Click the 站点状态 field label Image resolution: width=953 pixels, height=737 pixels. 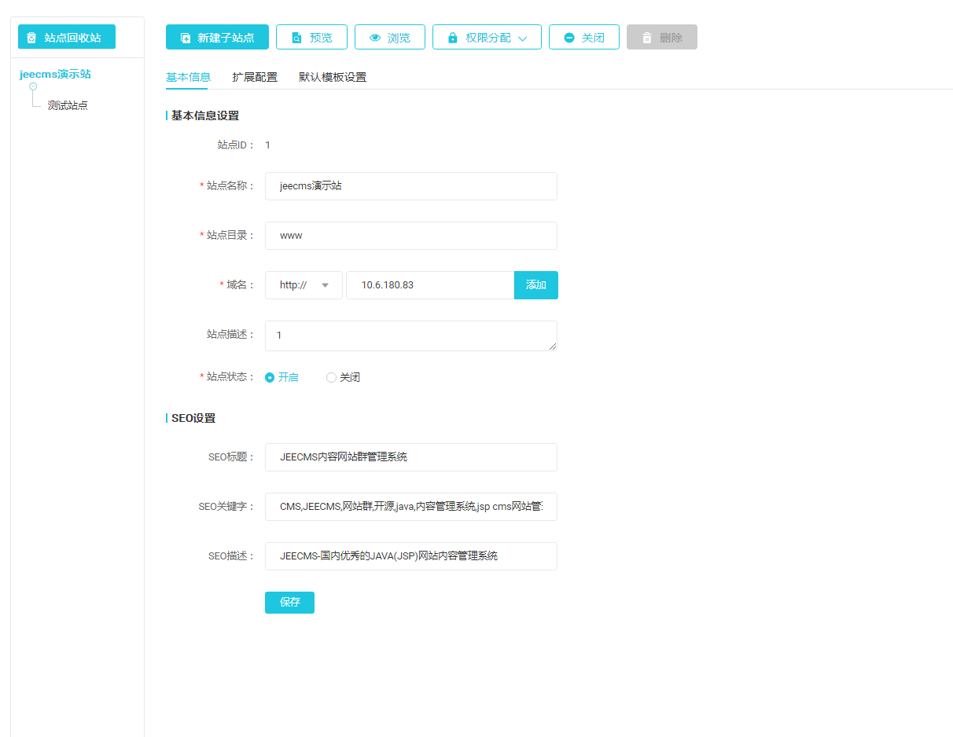(231, 377)
